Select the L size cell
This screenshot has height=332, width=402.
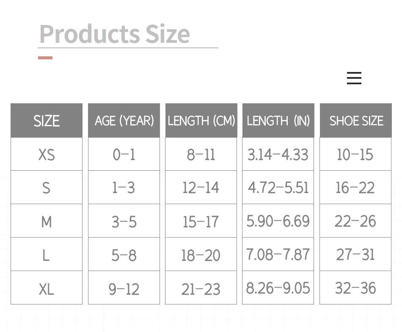(47, 255)
